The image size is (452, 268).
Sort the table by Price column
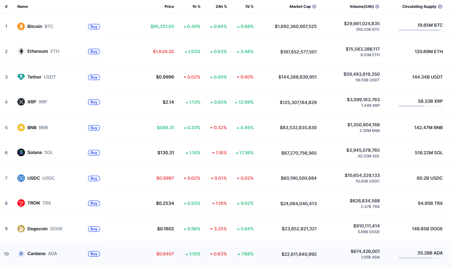(x=169, y=7)
